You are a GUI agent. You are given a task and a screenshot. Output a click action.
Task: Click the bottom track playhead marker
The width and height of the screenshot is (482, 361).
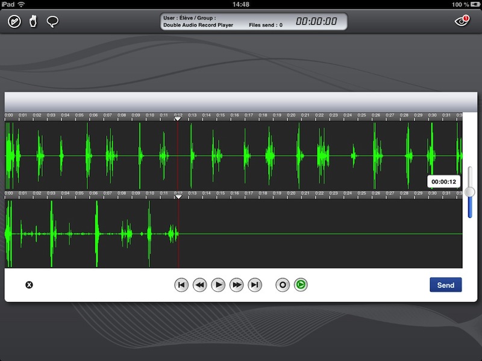tap(178, 197)
